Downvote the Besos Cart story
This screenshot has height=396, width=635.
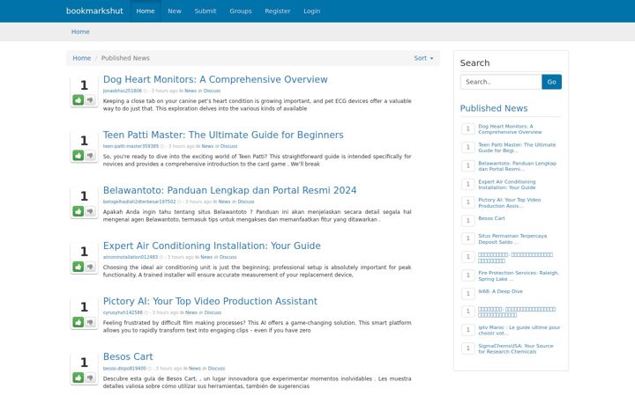click(90, 378)
